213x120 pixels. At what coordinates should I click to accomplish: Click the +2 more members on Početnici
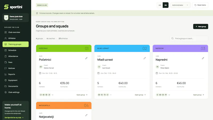(x=52, y=95)
